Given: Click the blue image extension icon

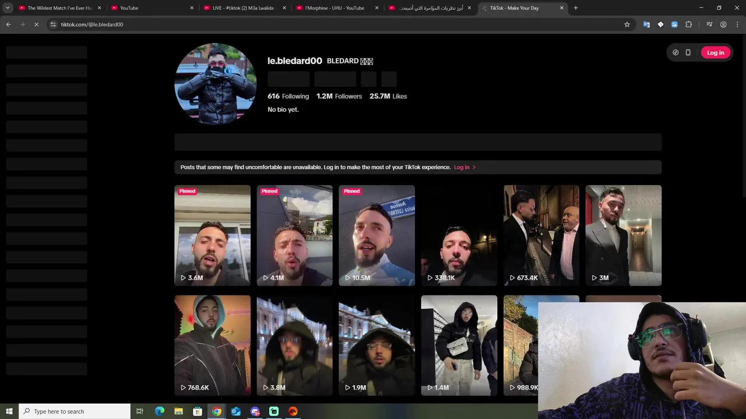Looking at the screenshot, I should [674, 24].
